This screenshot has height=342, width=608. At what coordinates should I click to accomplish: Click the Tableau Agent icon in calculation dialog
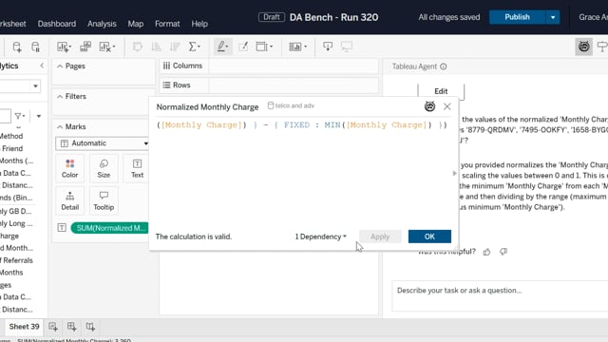coord(429,106)
